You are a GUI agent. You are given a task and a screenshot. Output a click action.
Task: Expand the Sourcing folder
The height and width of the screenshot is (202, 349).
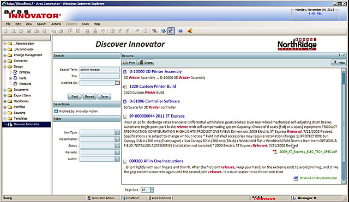(x=5, y=113)
